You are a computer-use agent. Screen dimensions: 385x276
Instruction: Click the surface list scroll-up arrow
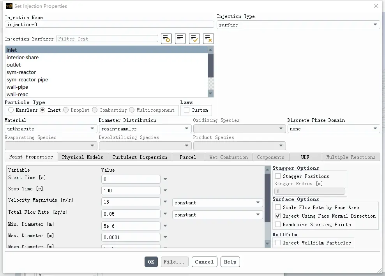pos(210,50)
